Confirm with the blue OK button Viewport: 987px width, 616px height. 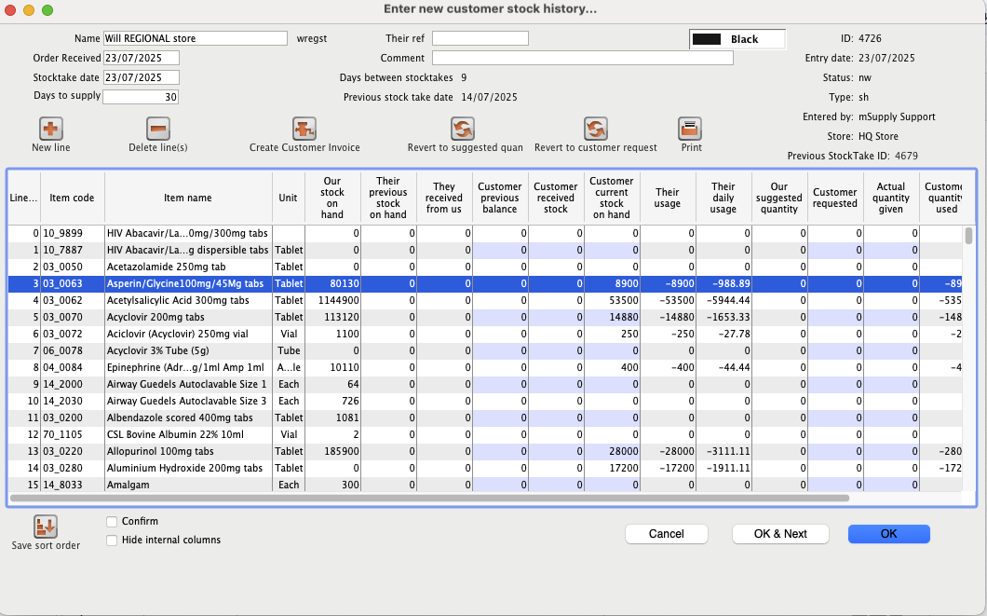coord(888,534)
